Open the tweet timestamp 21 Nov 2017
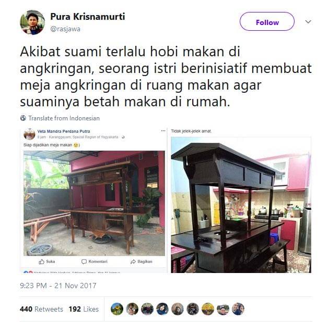This screenshot has width=328, height=322. tap(58, 286)
